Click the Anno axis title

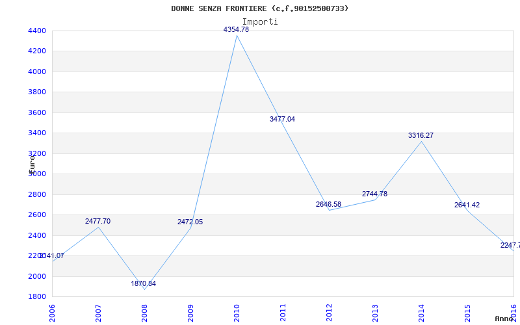[x=504, y=318]
